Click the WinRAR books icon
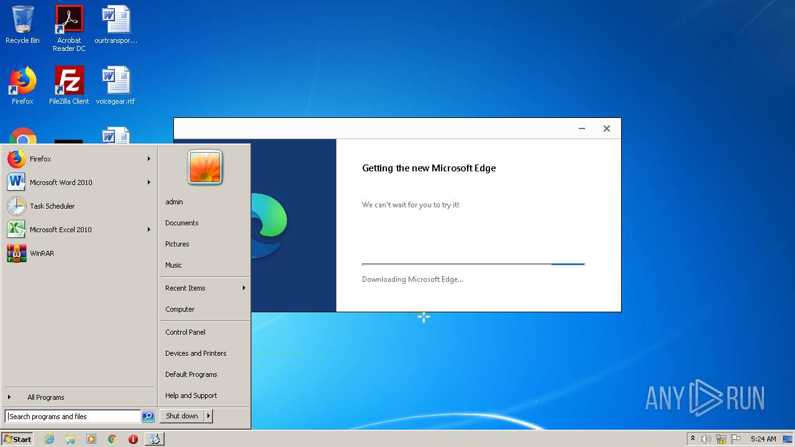 pos(17,253)
